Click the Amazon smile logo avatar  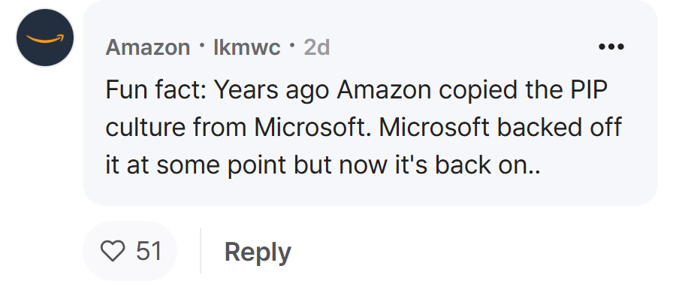[x=45, y=38]
